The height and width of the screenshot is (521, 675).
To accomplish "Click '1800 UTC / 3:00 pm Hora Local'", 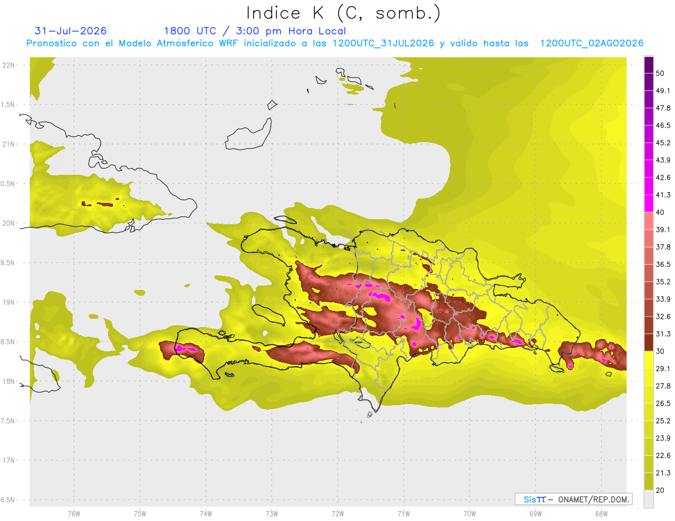I will pyautogui.click(x=255, y=31).
